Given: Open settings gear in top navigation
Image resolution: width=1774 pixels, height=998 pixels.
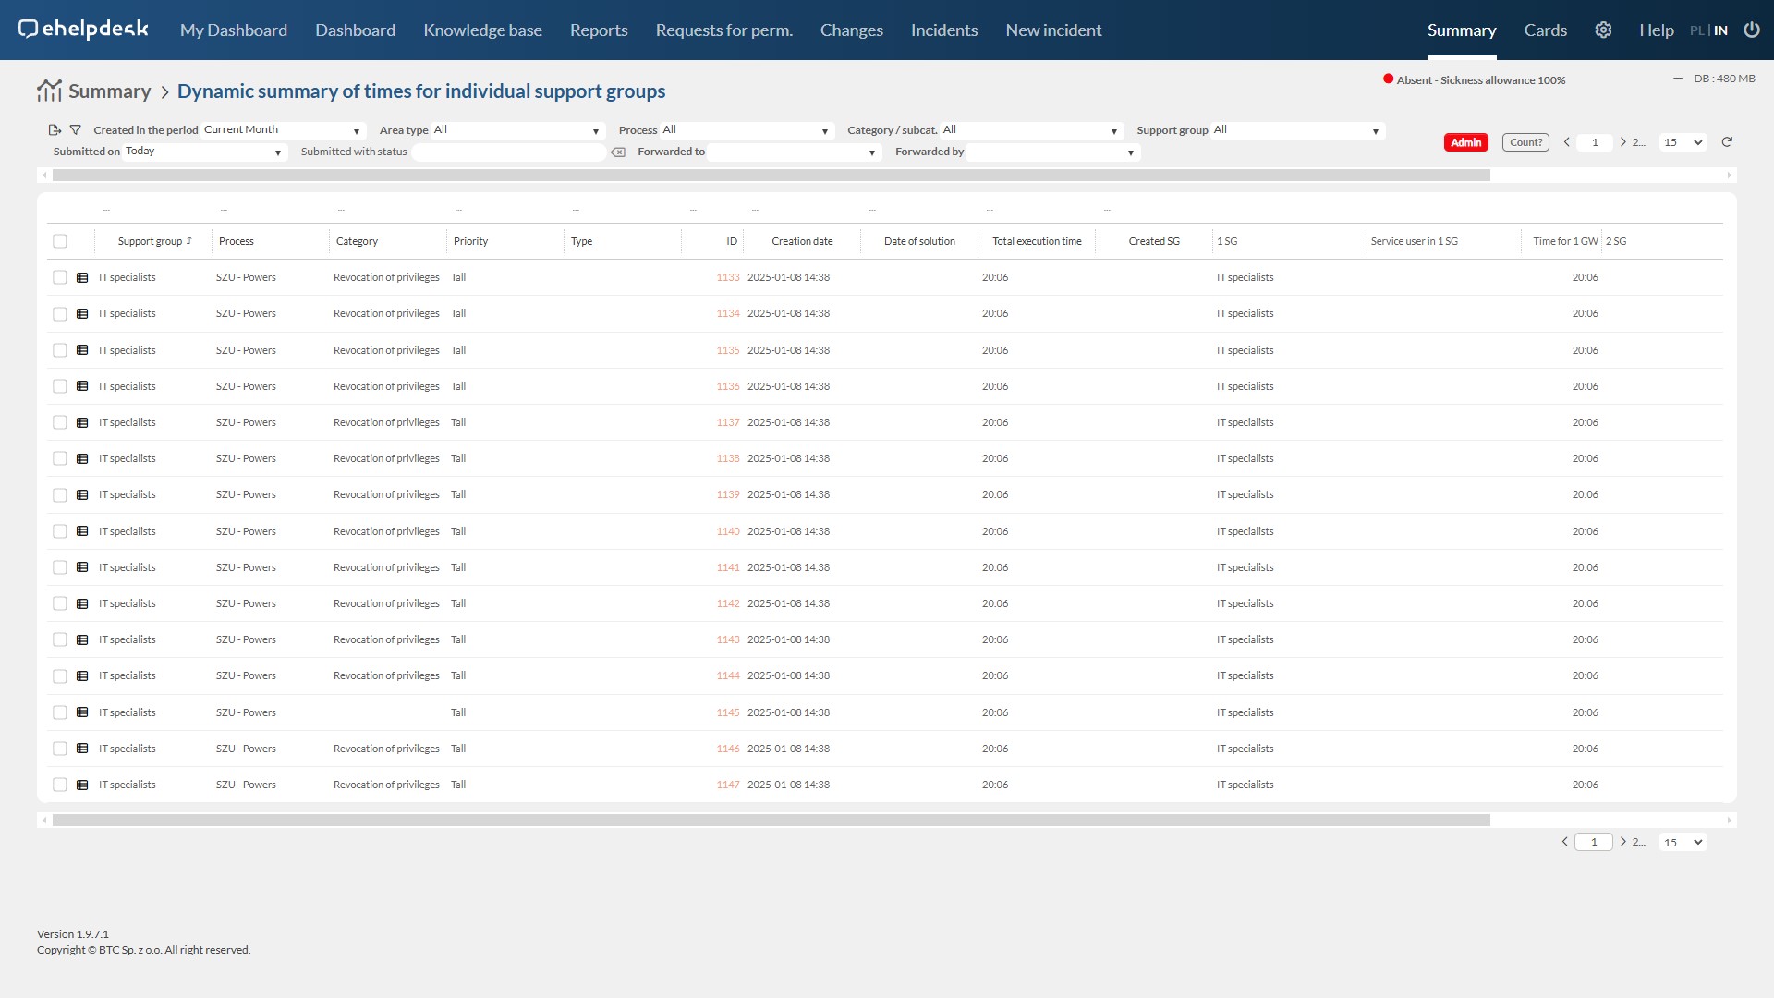Looking at the screenshot, I should tap(1603, 30).
